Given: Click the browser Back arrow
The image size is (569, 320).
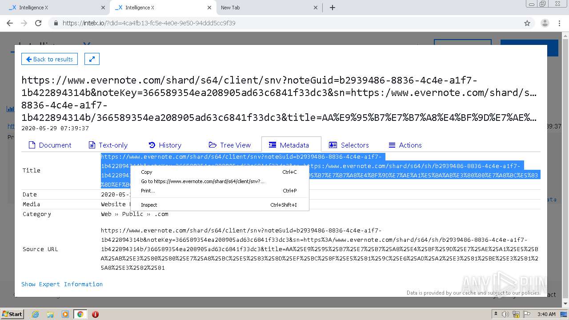Looking at the screenshot, I should point(10,23).
